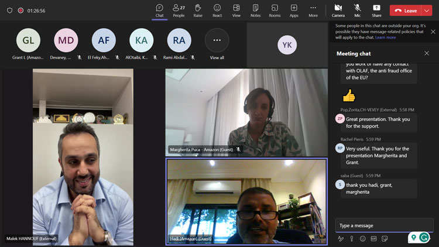Image resolution: width=439 pixels, height=247 pixels.
Task: Close the Meeting chat panel
Action: (x=427, y=53)
